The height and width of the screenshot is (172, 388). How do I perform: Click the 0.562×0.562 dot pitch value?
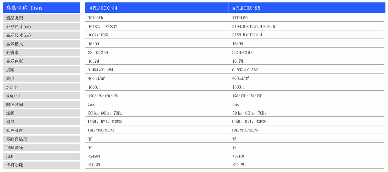pyautogui.click(x=245, y=70)
